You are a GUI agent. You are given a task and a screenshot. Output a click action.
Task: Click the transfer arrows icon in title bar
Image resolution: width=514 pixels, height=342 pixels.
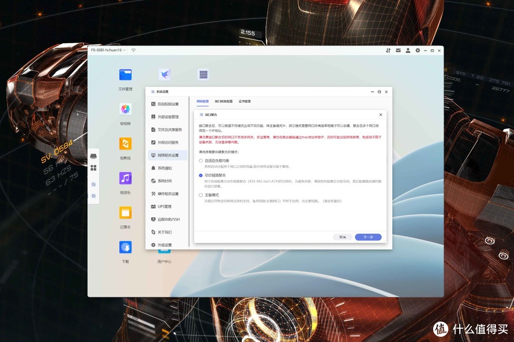(388, 50)
